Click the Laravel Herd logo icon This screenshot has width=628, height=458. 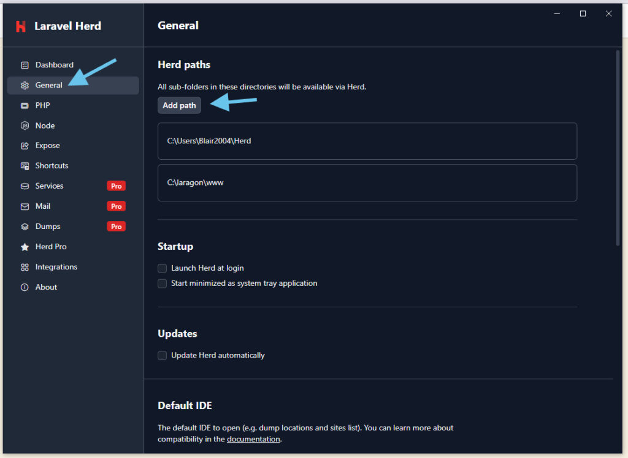click(21, 26)
